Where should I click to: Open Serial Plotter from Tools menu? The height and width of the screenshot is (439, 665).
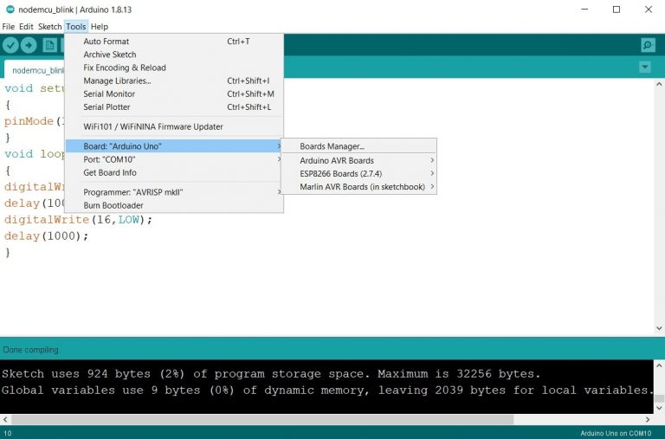(107, 107)
